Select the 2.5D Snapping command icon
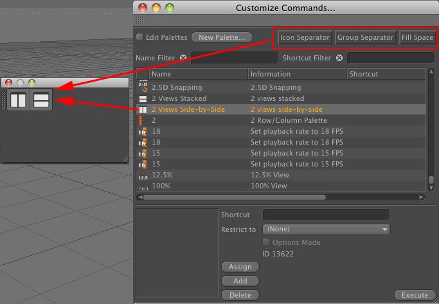Screen dimensions: 439x304 pyautogui.click(x=143, y=87)
